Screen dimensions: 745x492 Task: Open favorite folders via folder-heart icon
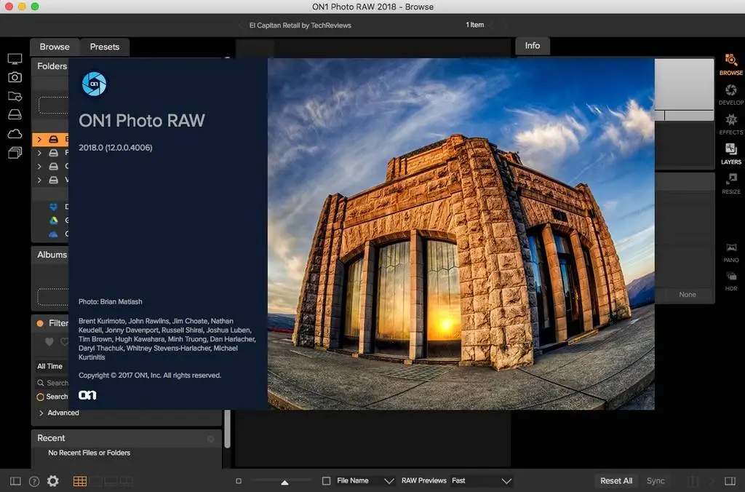pyautogui.click(x=15, y=96)
